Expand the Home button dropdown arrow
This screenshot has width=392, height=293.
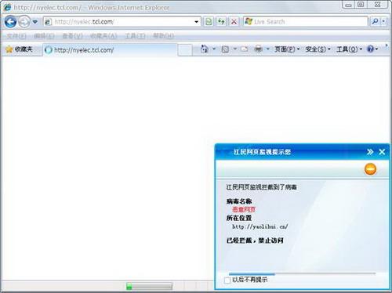pyautogui.click(x=214, y=49)
